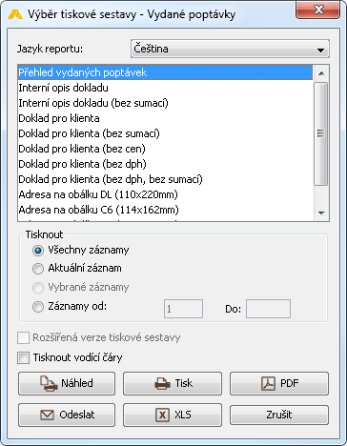Image resolution: width=347 pixels, height=446 pixels.
Task: Click the envelope icon on Odeslat
Action: tap(47, 415)
